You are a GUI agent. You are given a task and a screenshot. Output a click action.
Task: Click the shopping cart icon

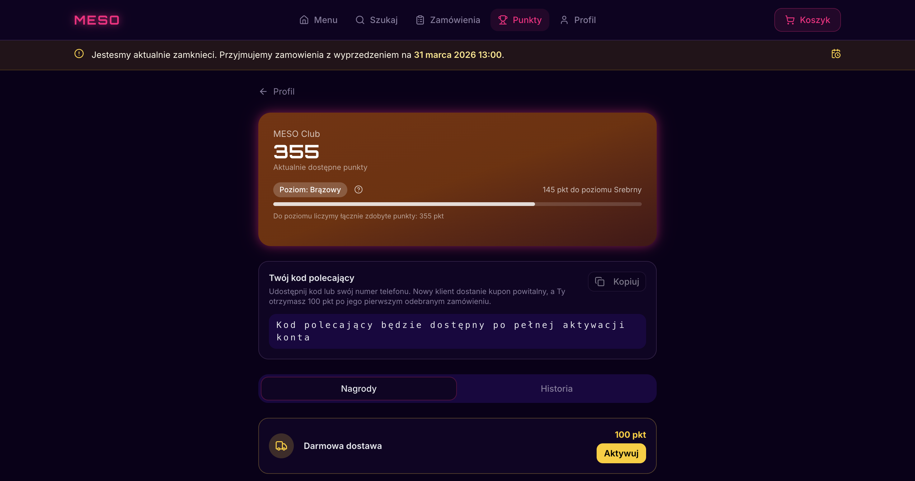790,20
